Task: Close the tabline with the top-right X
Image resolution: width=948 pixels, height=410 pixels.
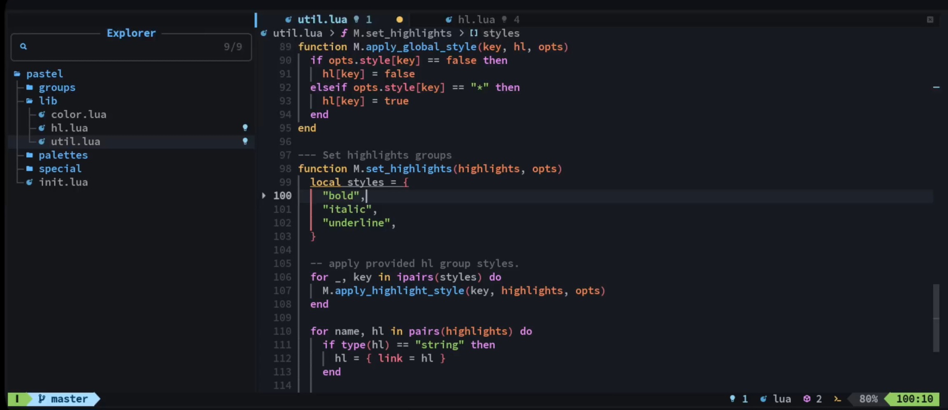Action: point(930,19)
